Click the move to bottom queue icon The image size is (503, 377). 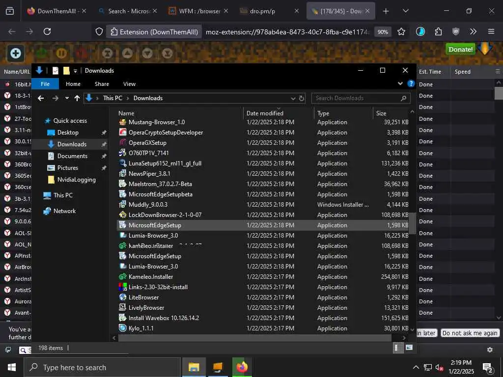click(x=167, y=53)
